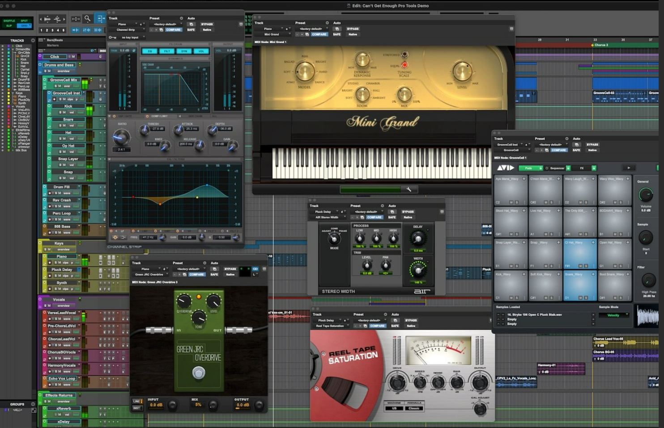Click the key input icon in Channel Strip
664x428 pixels.
[112, 38]
